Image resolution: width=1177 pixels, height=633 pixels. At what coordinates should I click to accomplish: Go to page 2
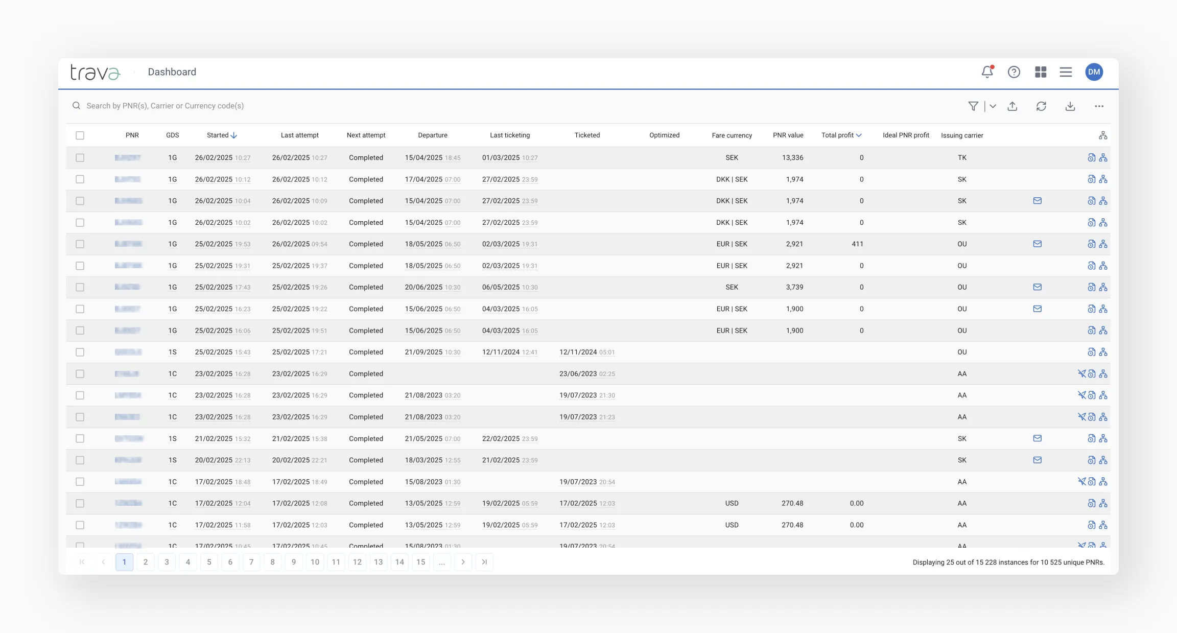[146, 562]
